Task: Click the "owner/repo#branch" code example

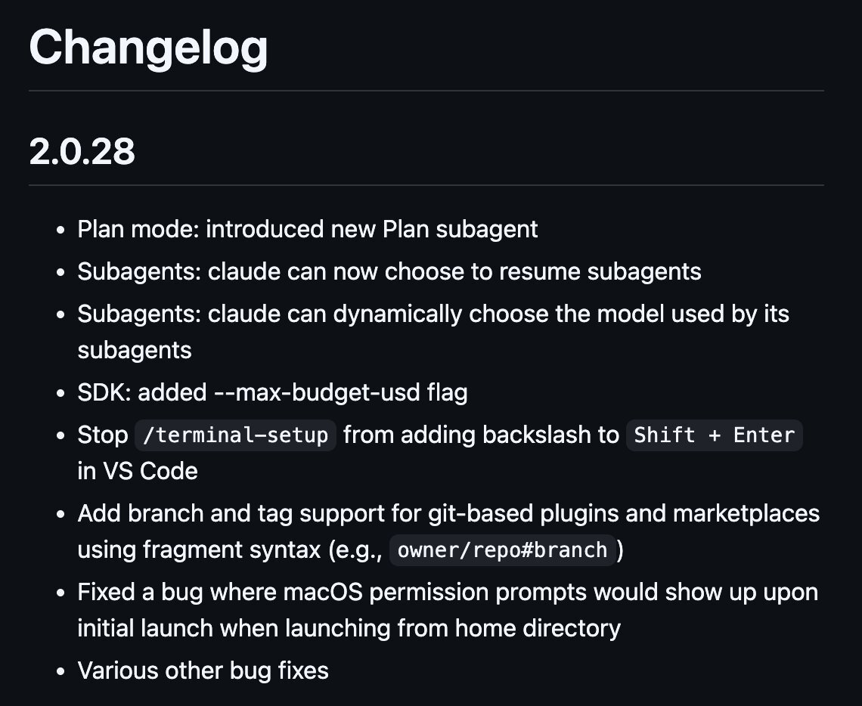Action: pyautogui.click(x=502, y=550)
